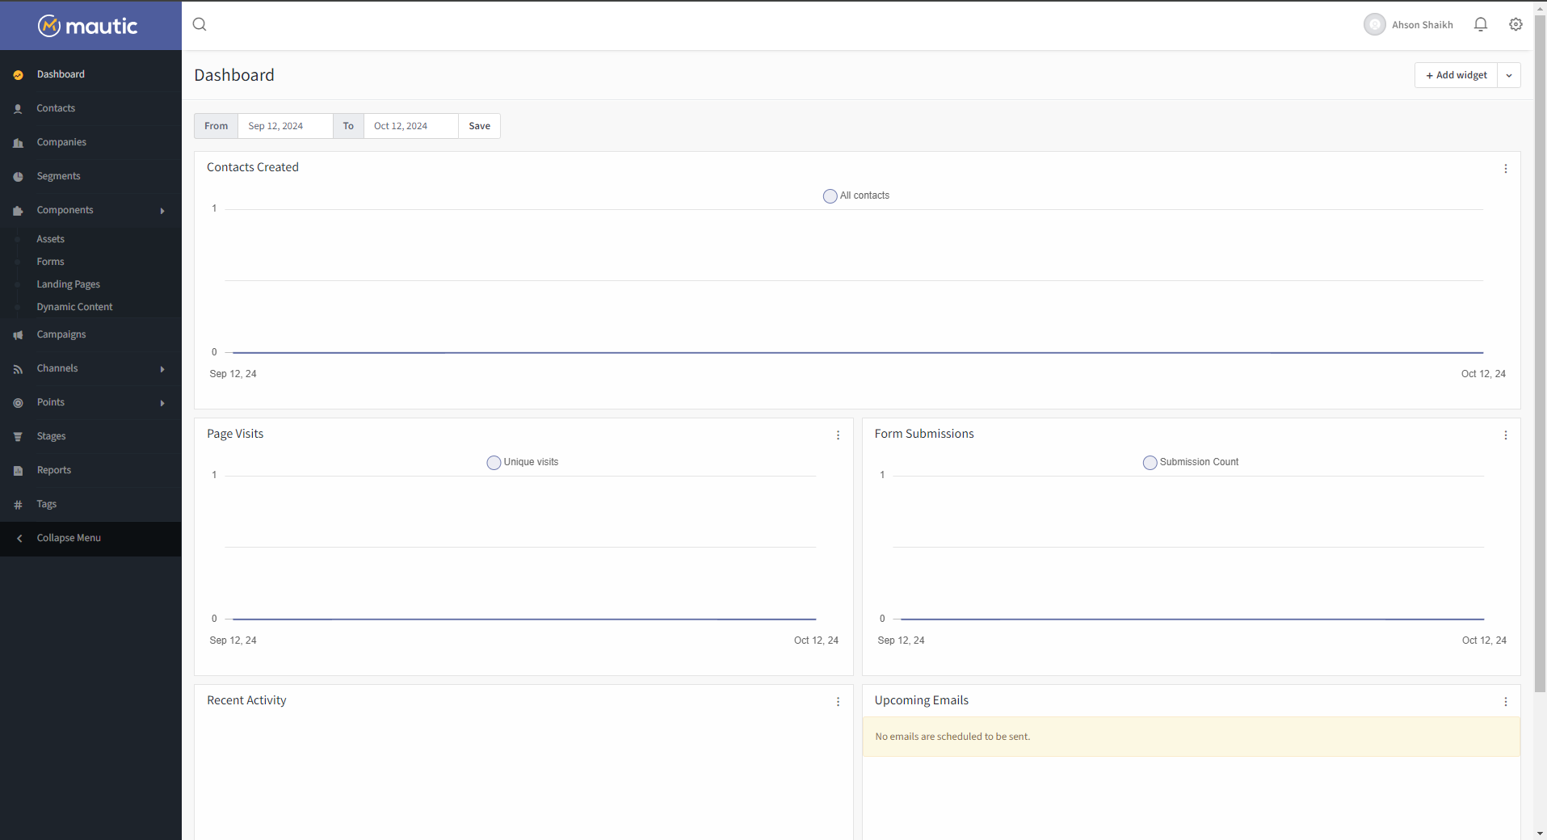Expand the Channels submenu
Viewport: 1547px width, 840px height.
[162, 368]
